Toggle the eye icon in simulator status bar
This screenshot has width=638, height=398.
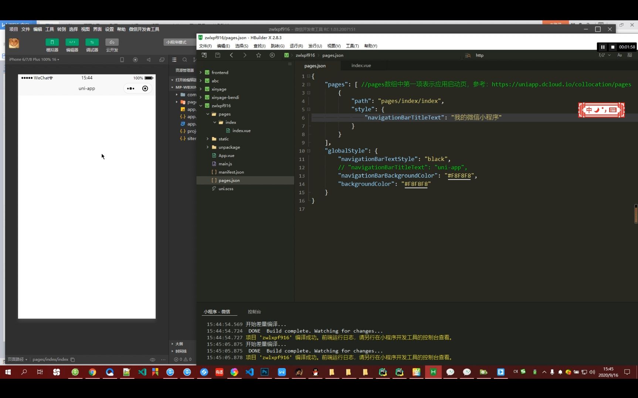[x=152, y=360]
